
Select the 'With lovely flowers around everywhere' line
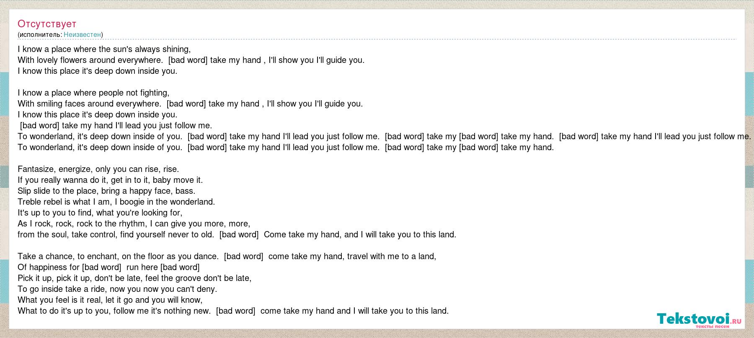point(191,60)
